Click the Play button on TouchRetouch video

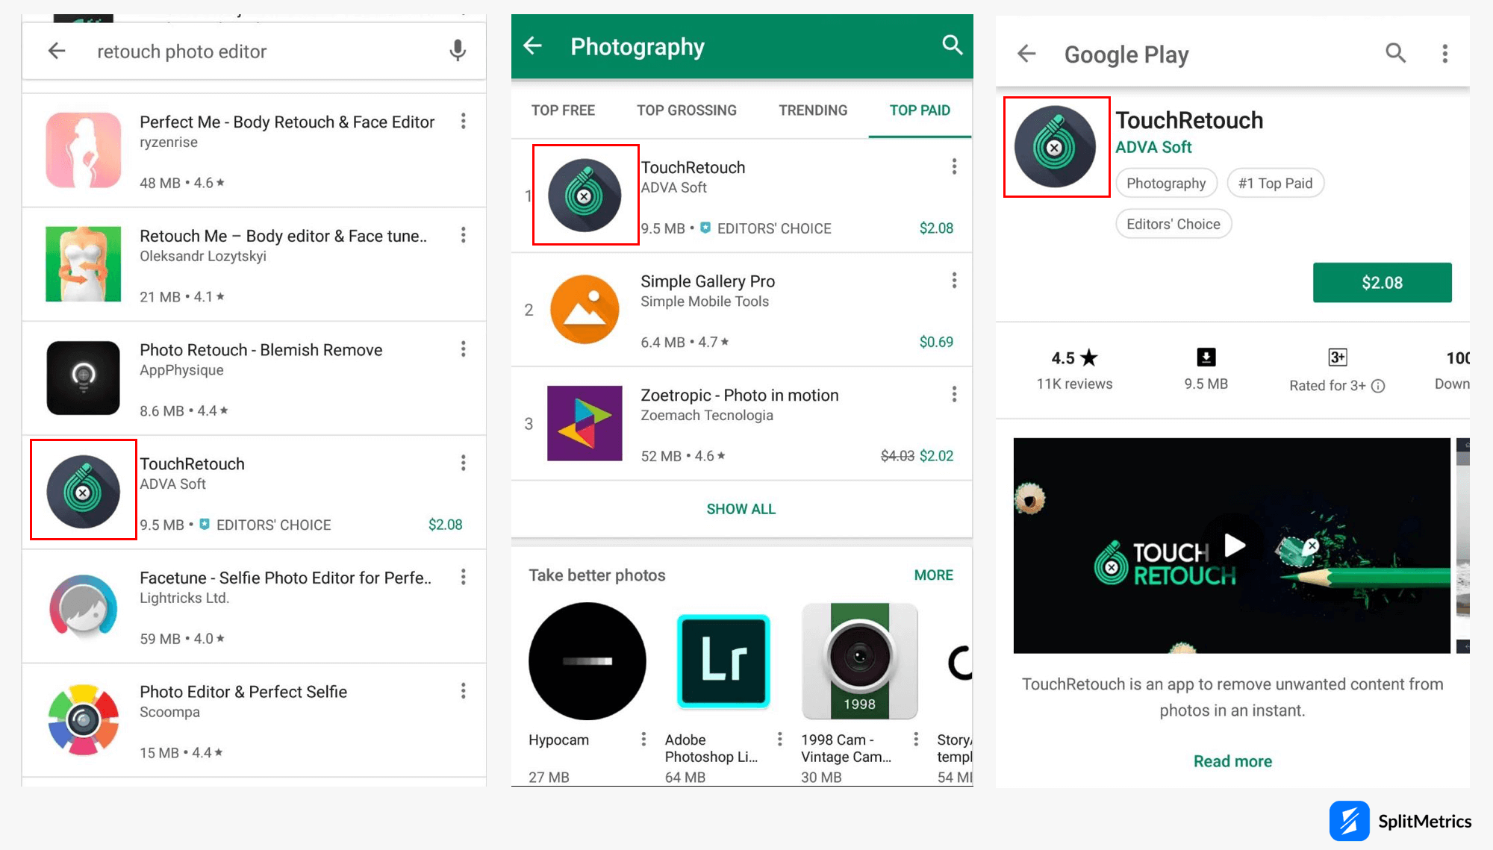1230,543
